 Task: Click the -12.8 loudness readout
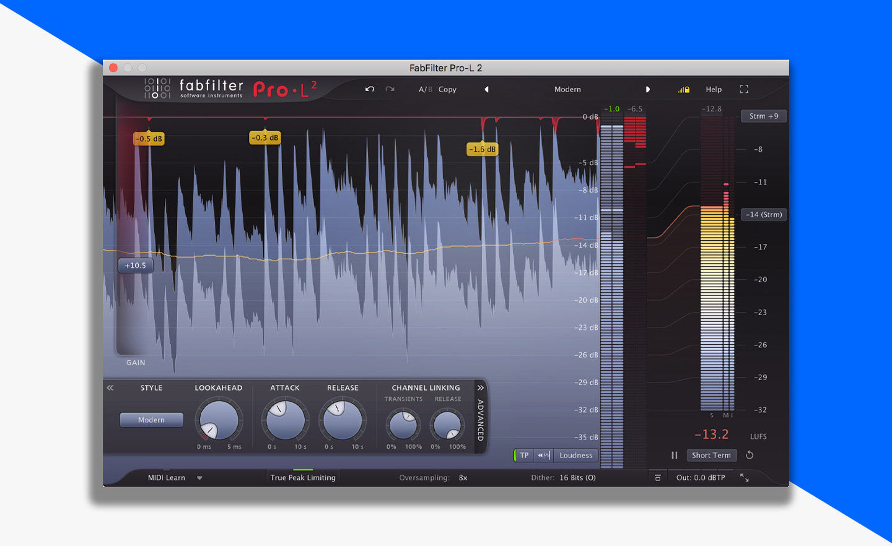711,109
